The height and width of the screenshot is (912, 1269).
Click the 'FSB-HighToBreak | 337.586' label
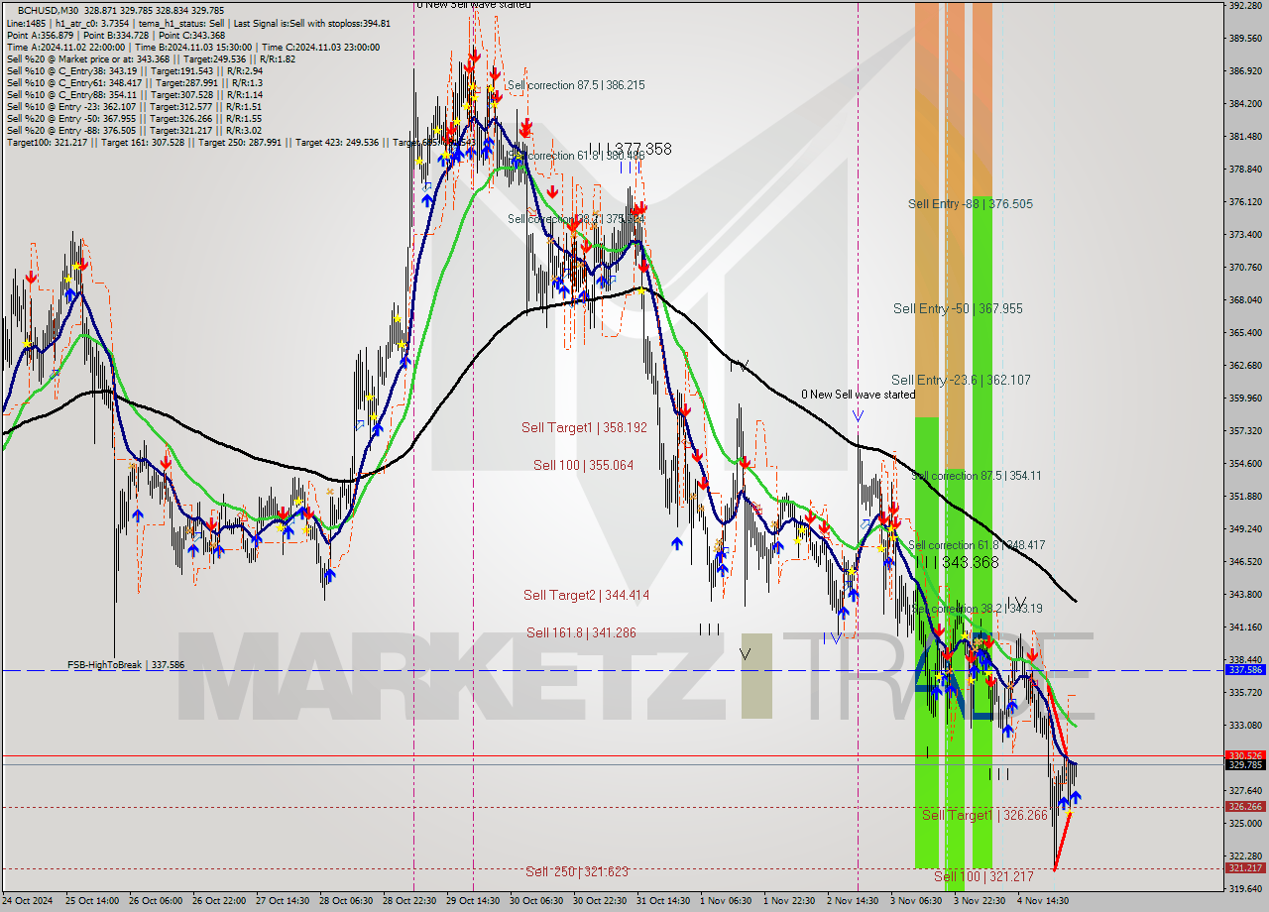point(126,665)
